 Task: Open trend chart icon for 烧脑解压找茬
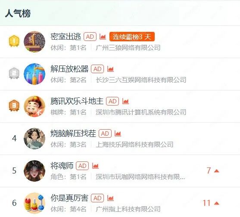(x=118, y=133)
